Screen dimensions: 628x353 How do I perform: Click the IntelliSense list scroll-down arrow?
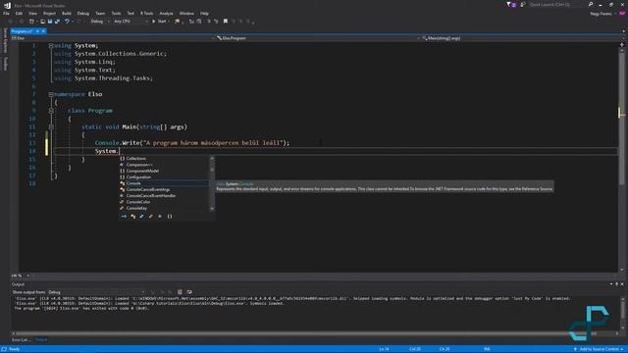(x=212, y=209)
